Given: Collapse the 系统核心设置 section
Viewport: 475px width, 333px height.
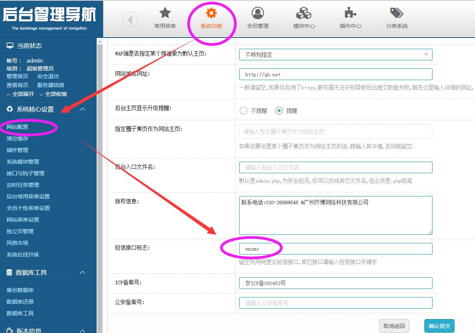Looking at the screenshot, I should [82, 109].
